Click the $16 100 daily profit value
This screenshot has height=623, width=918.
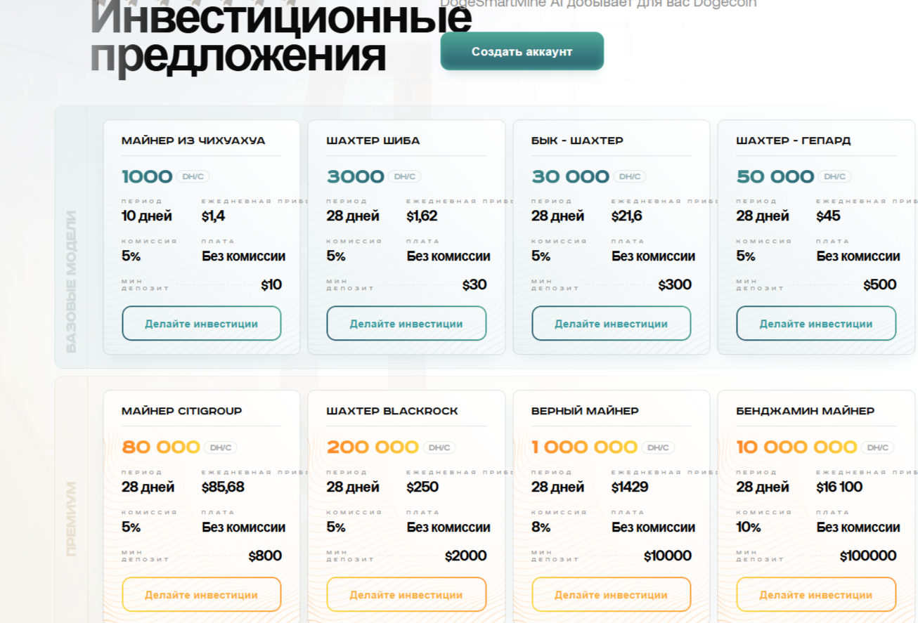coord(839,487)
